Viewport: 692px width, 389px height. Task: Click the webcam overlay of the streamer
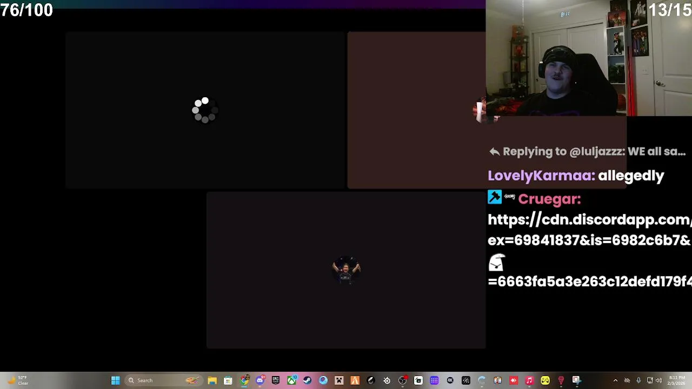tap(589, 58)
